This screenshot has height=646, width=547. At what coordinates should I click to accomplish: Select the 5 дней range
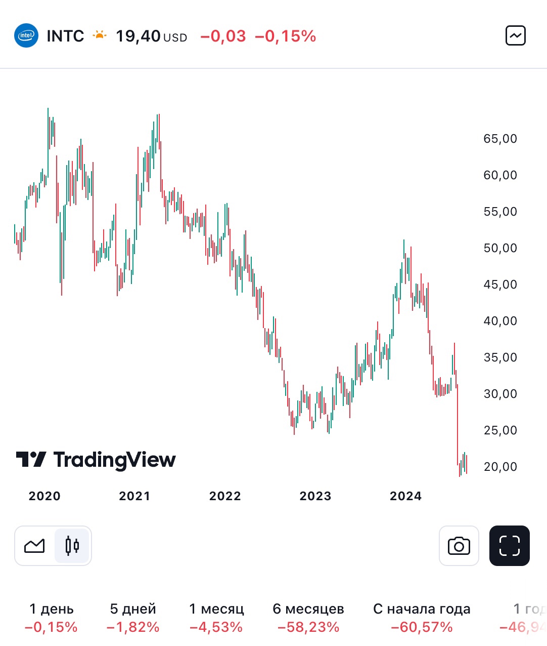pyautogui.click(x=133, y=618)
